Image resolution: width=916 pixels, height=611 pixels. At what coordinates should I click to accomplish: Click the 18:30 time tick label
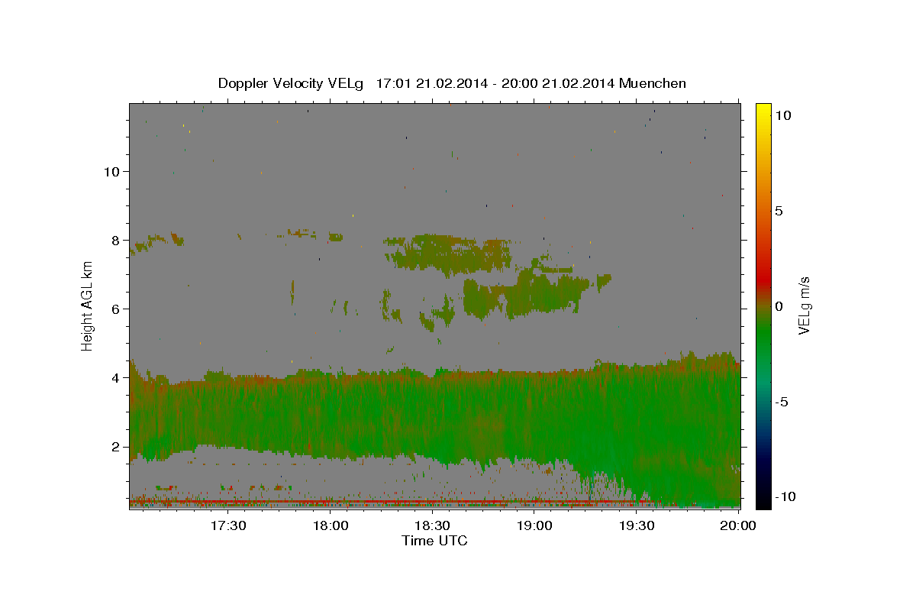point(432,525)
